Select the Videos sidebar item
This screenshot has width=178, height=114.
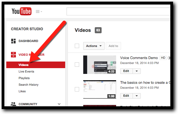tap(36, 65)
